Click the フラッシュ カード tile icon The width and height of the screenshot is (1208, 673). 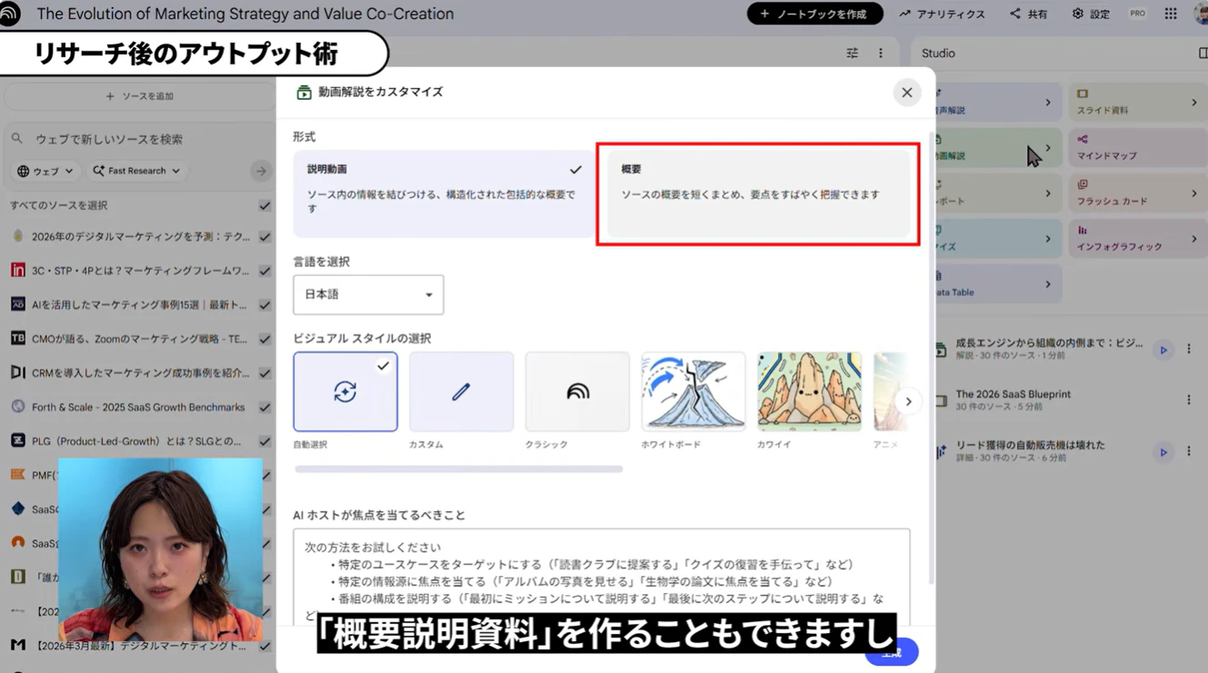(x=1083, y=184)
